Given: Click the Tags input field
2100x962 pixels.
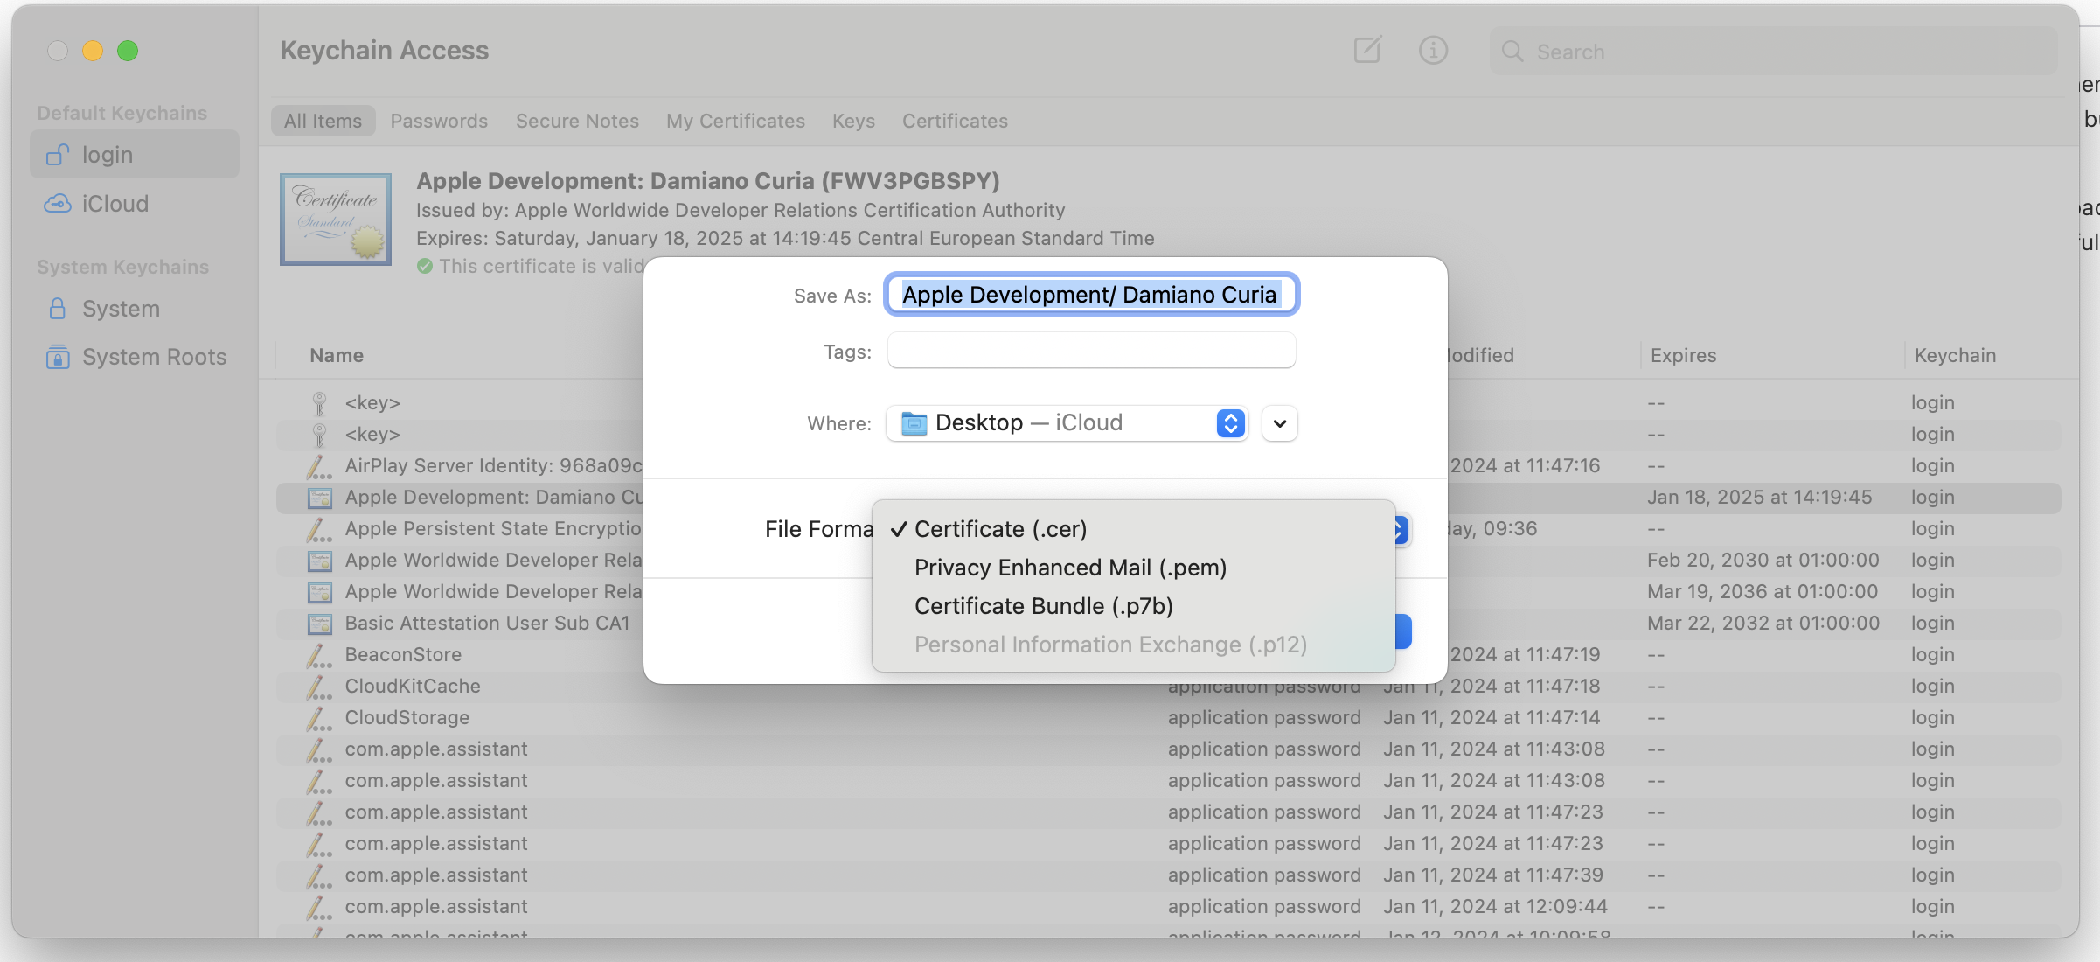Looking at the screenshot, I should (x=1090, y=352).
